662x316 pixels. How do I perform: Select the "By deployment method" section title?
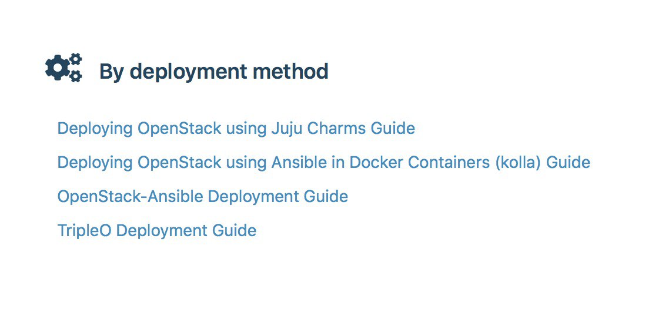pyautogui.click(x=213, y=72)
